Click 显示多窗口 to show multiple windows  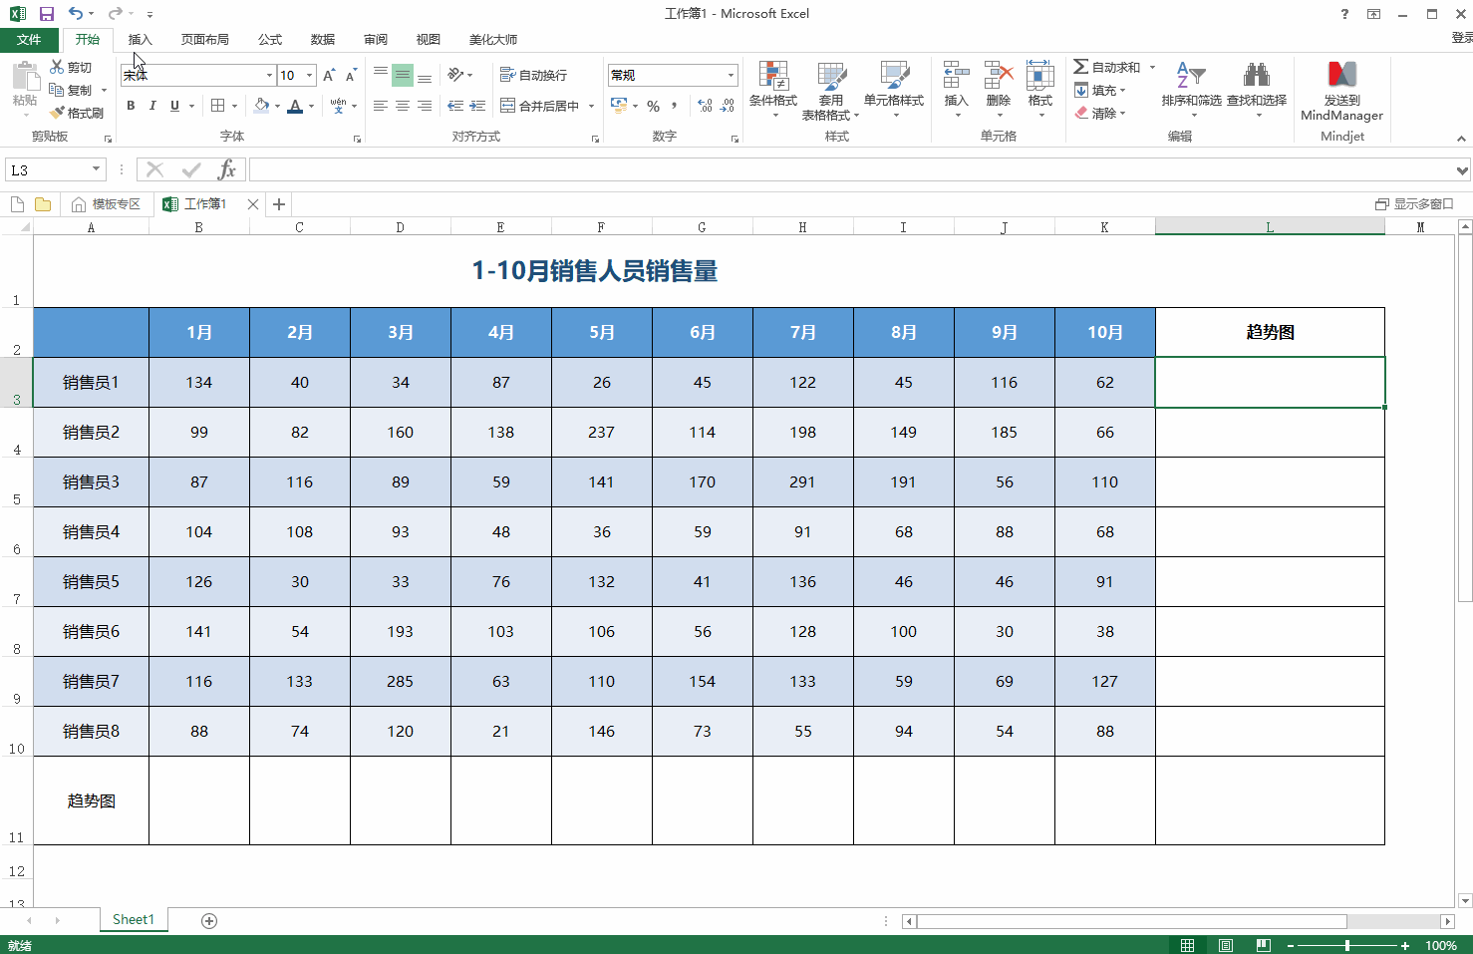coord(1414,204)
